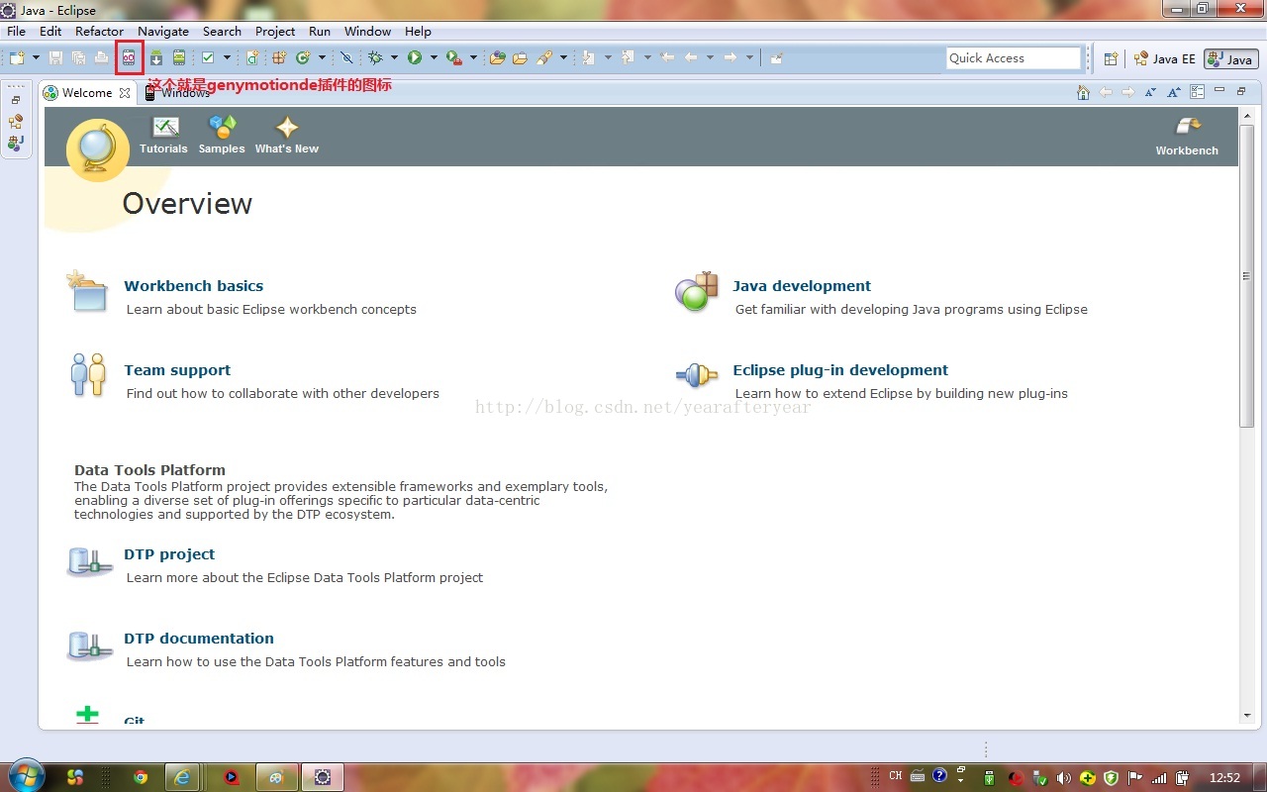Click the Open Type icon
1267x792 pixels.
point(497,58)
